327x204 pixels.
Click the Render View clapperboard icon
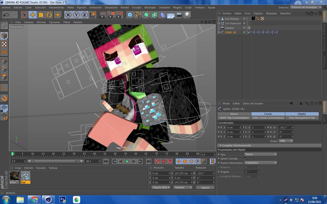(102, 15)
